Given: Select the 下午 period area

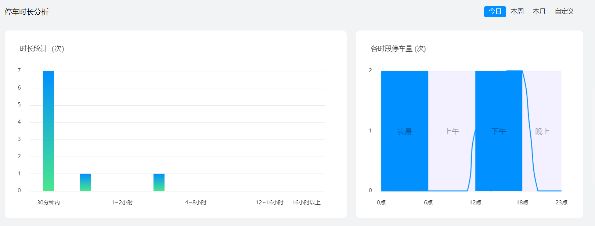Looking at the screenshot, I should pos(499,131).
